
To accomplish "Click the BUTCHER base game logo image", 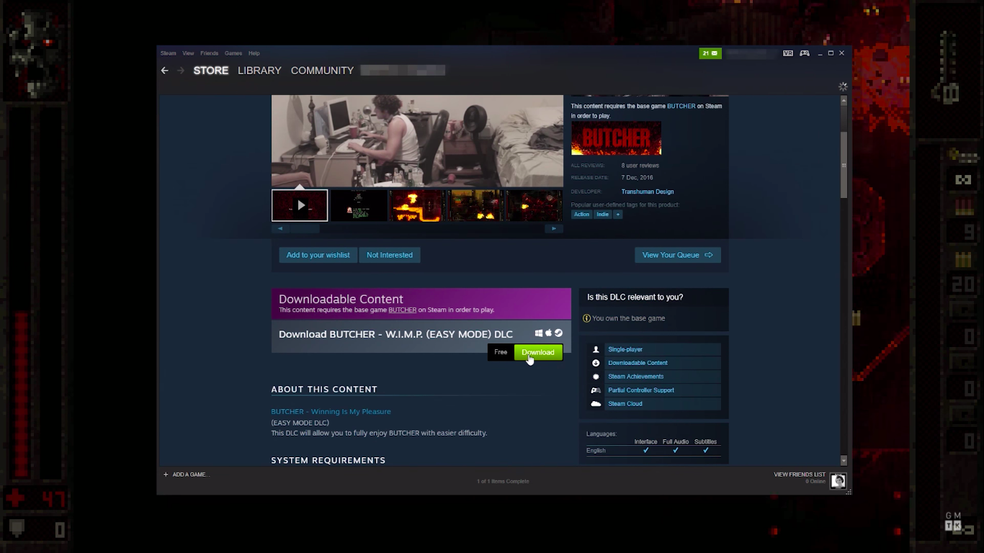I will (x=616, y=138).
